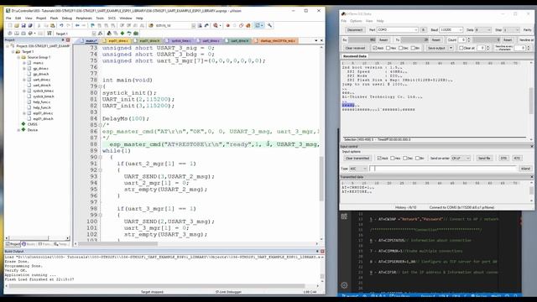Screen dimensions: 537x302
Task: Toggle Ascii checkbox in HTerm received options
Action: point(375,48)
